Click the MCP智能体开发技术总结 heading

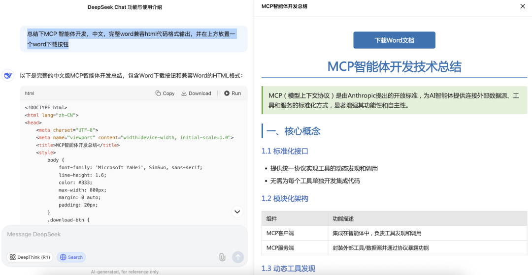click(394, 67)
